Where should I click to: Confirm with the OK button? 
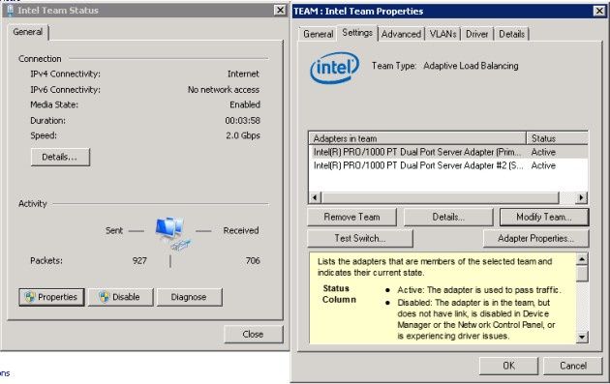click(x=508, y=366)
